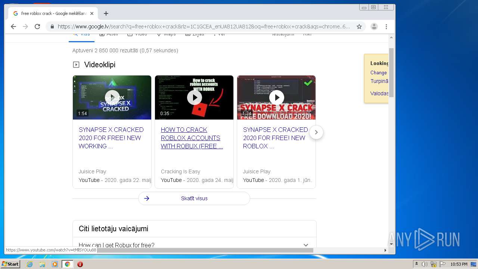Select the Ziņas search tab
Image resolution: width=478 pixels, height=269 pixels.
click(x=195, y=34)
